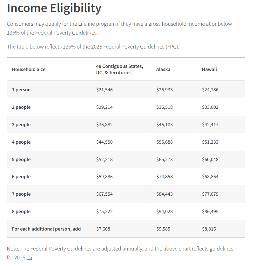Image resolution: width=276 pixels, height=267 pixels.
Task: Click the 5 people row label
Action: point(21,160)
